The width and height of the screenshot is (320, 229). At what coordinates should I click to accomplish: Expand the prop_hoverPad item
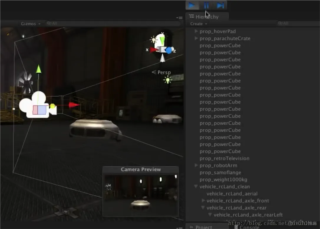(196, 31)
